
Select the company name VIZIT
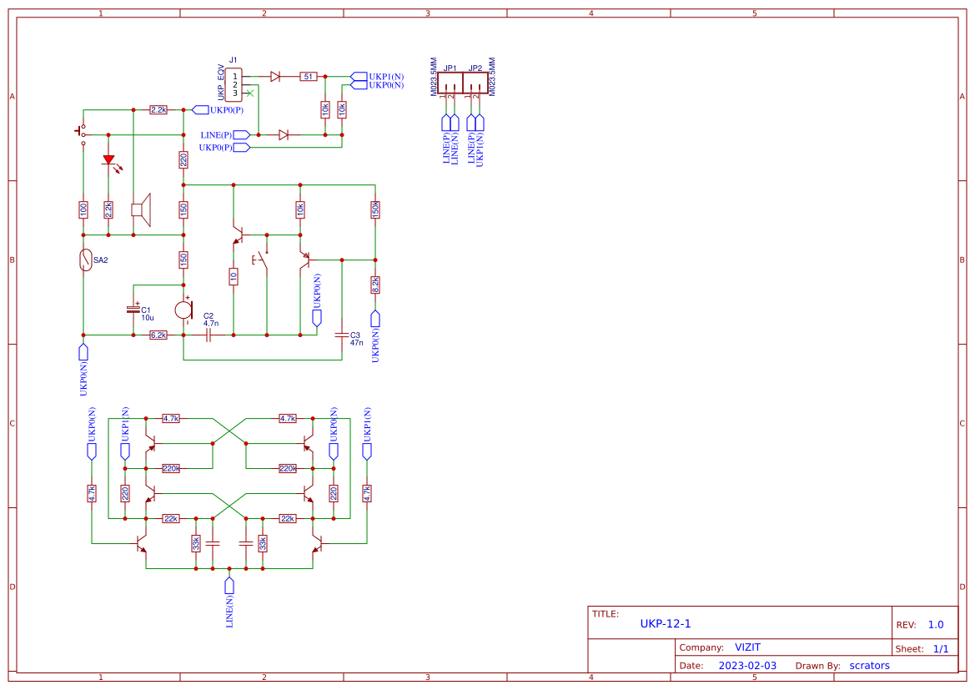point(747,647)
